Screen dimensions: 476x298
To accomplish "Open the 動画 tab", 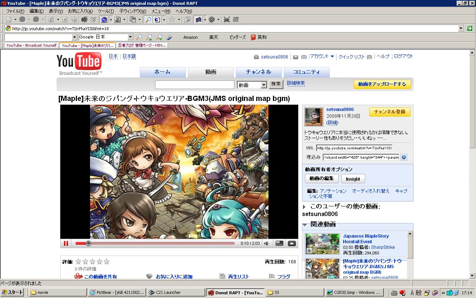I will 210,72.
